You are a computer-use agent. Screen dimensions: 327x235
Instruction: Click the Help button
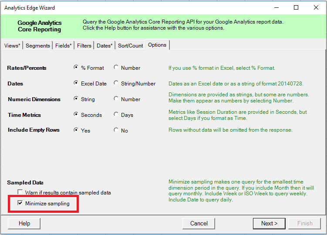24,224
